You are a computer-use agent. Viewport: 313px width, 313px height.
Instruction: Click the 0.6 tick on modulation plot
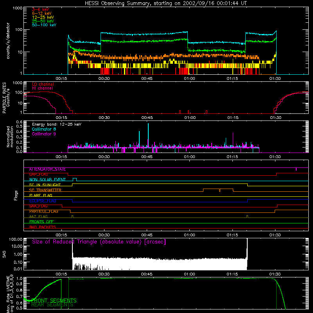19,122
